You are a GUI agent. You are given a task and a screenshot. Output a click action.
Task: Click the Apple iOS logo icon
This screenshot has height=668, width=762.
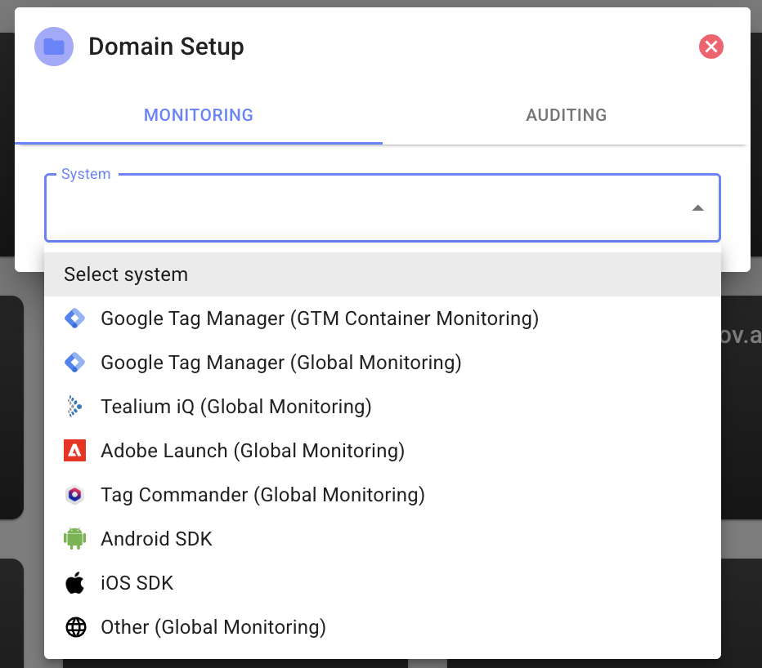point(74,583)
